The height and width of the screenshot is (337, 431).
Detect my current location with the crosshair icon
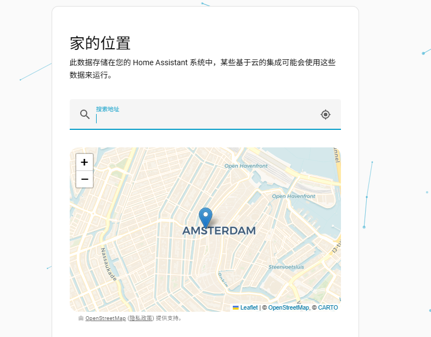326,114
